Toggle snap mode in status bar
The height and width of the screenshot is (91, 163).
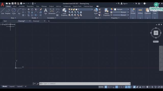click(x=109, y=87)
